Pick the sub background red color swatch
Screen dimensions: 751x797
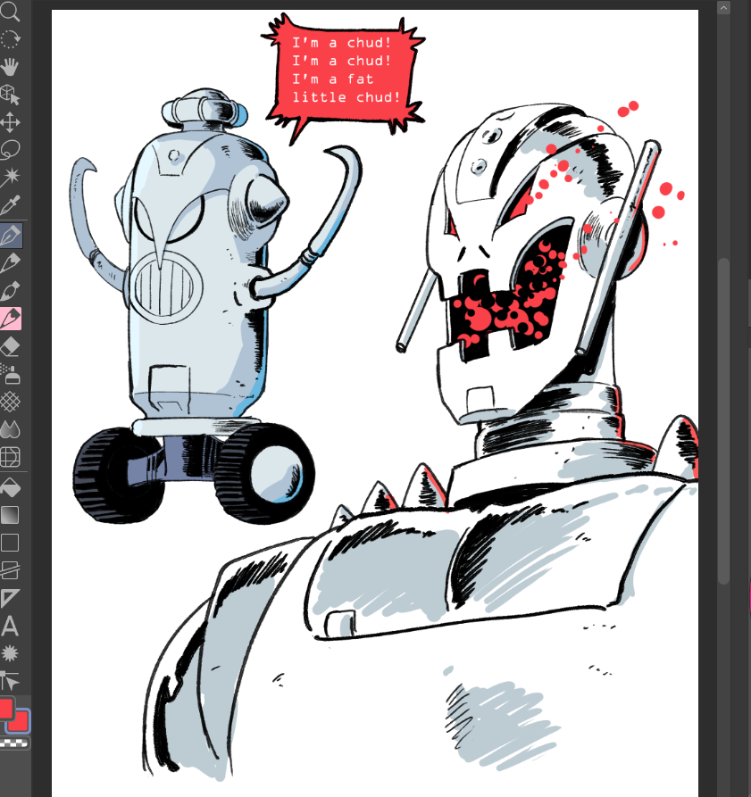click(21, 723)
